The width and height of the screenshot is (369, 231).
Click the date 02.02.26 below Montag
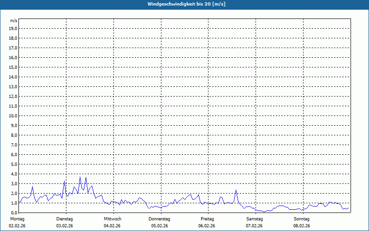[x=17, y=226]
